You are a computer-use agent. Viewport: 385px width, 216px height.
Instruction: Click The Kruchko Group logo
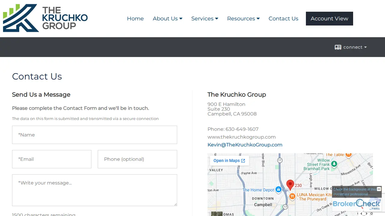(45, 18)
